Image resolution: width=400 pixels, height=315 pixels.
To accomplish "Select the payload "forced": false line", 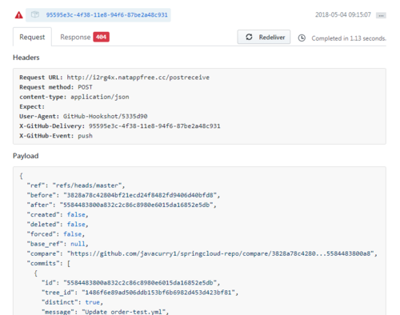I will [x=55, y=234].
